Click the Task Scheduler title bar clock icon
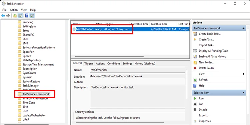 [4, 4]
